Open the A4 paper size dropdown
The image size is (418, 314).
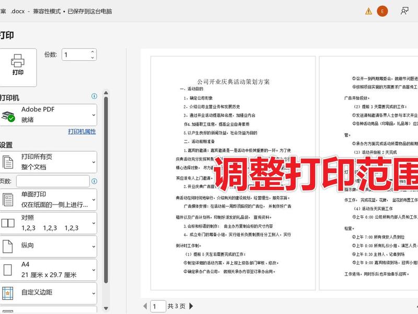click(x=48, y=270)
